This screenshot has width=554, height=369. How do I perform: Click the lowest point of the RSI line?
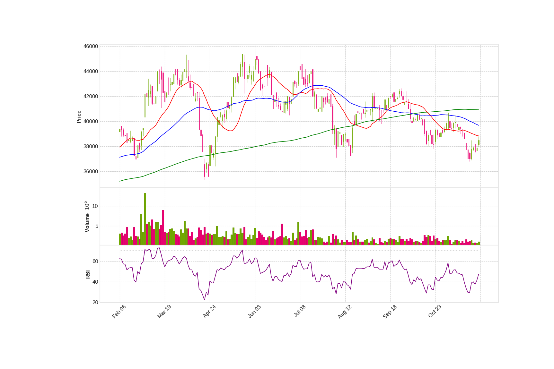click(x=204, y=300)
